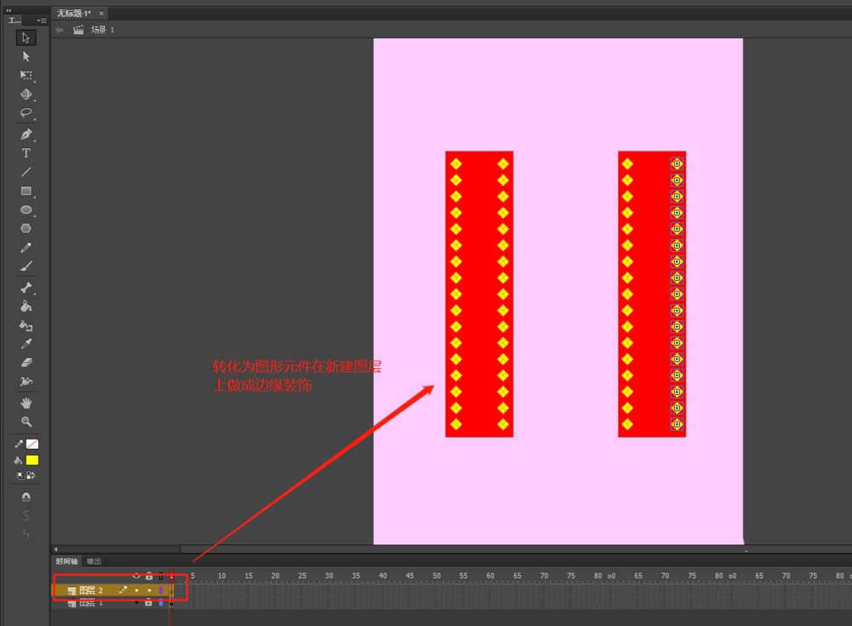The image size is (852, 626).
Task: Unlock layer 图层 1 via lock icon
Action: 149,603
